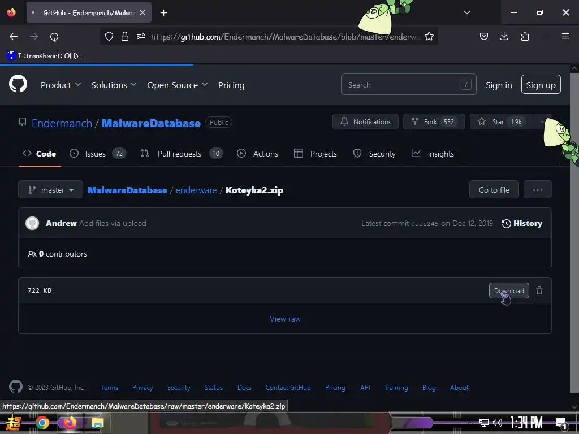Screen dimensions: 579x434
Task: Open the Pull requests tab
Action: pyautogui.click(x=182, y=154)
